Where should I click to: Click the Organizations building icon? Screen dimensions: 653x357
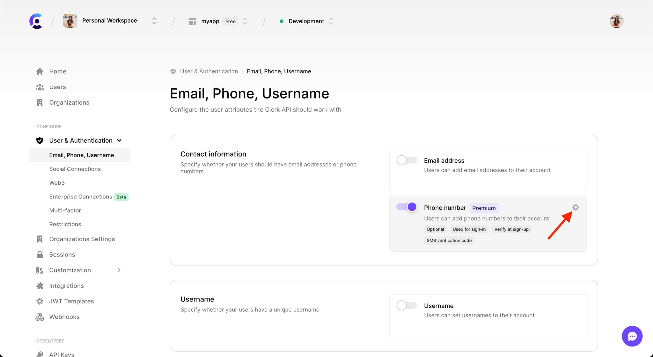40,102
